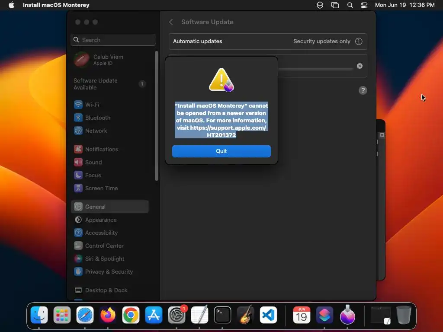This screenshot has width=443, height=332.
Task: Open Wi-Fi settings
Action: [110, 105]
